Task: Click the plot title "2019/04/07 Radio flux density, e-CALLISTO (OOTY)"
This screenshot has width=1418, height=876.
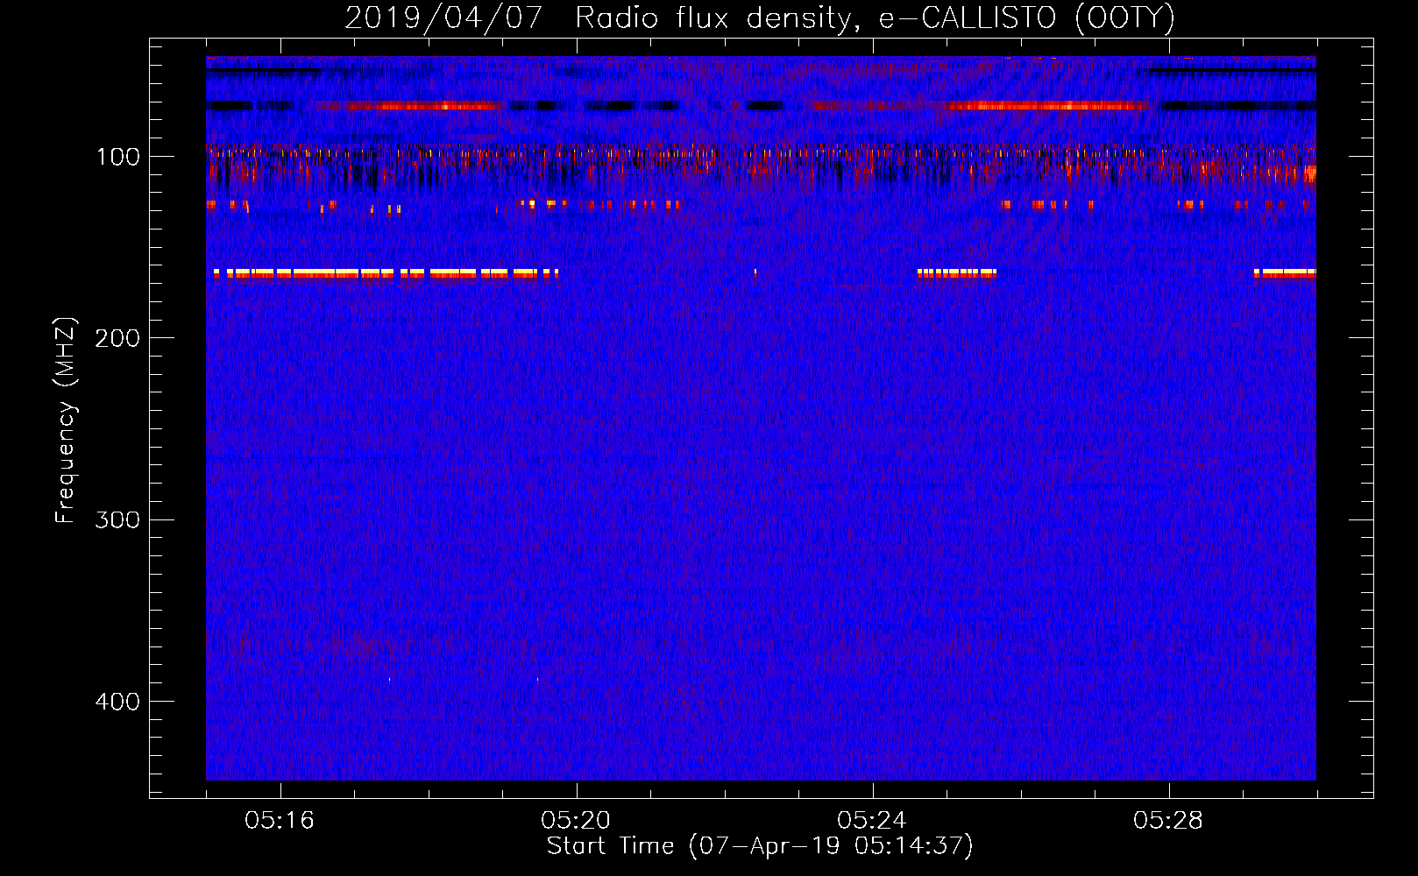Action: (760, 18)
